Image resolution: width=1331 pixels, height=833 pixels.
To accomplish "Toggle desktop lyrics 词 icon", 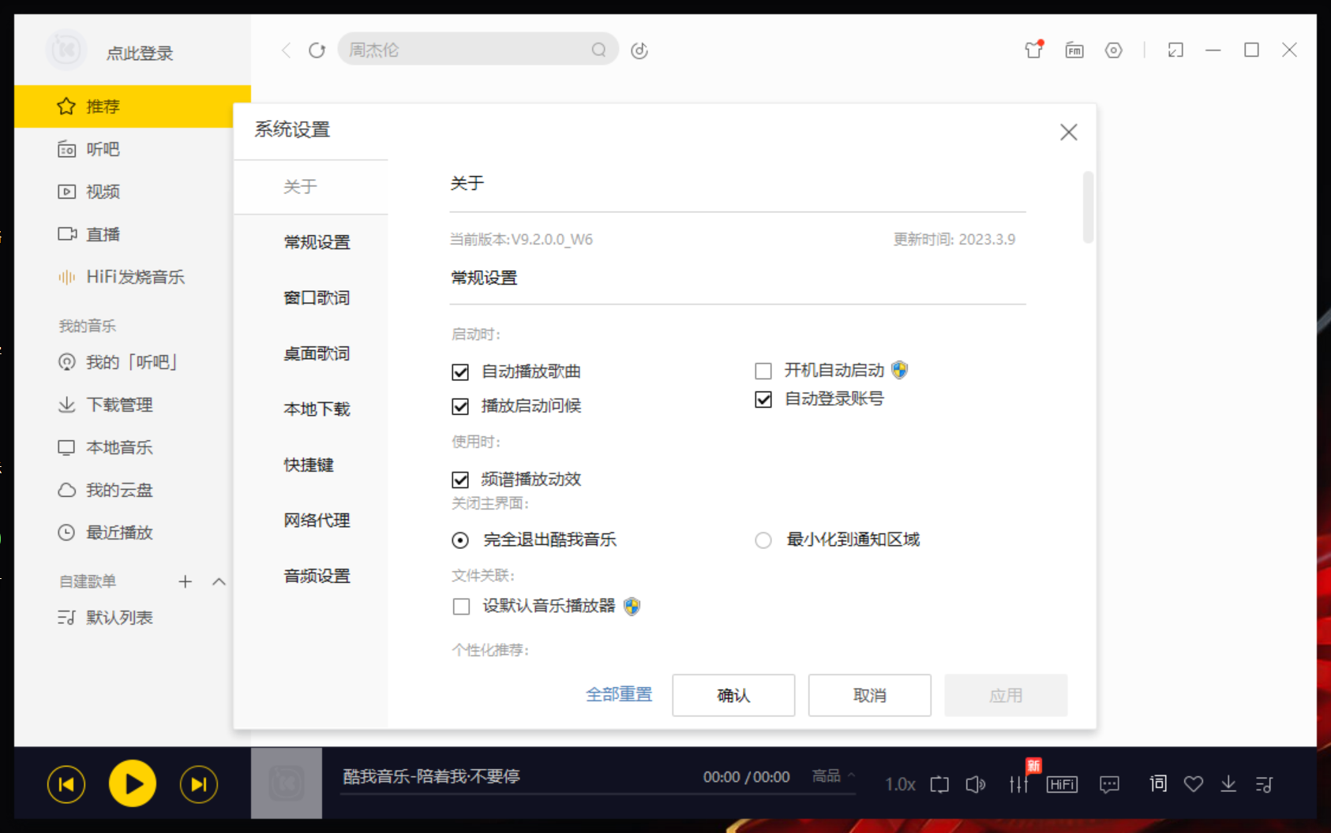I will coord(1158,783).
